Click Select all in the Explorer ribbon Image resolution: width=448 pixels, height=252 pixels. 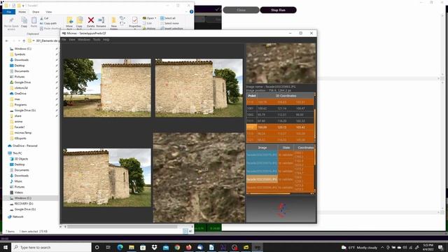click(x=168, y=18)
